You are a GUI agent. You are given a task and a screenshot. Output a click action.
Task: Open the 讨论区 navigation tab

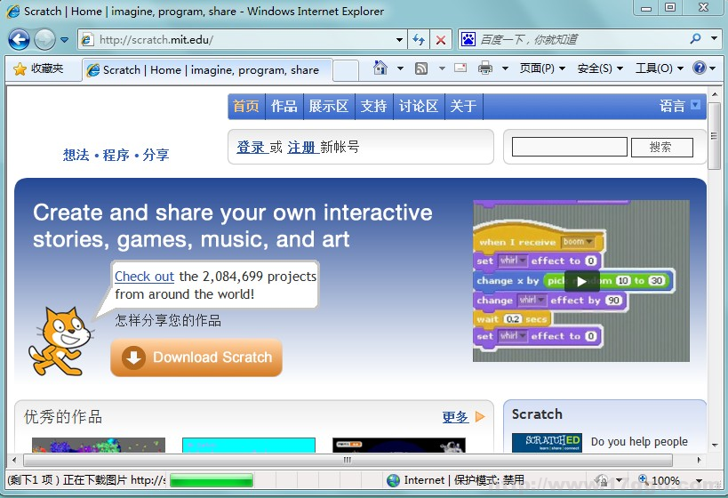418,106
